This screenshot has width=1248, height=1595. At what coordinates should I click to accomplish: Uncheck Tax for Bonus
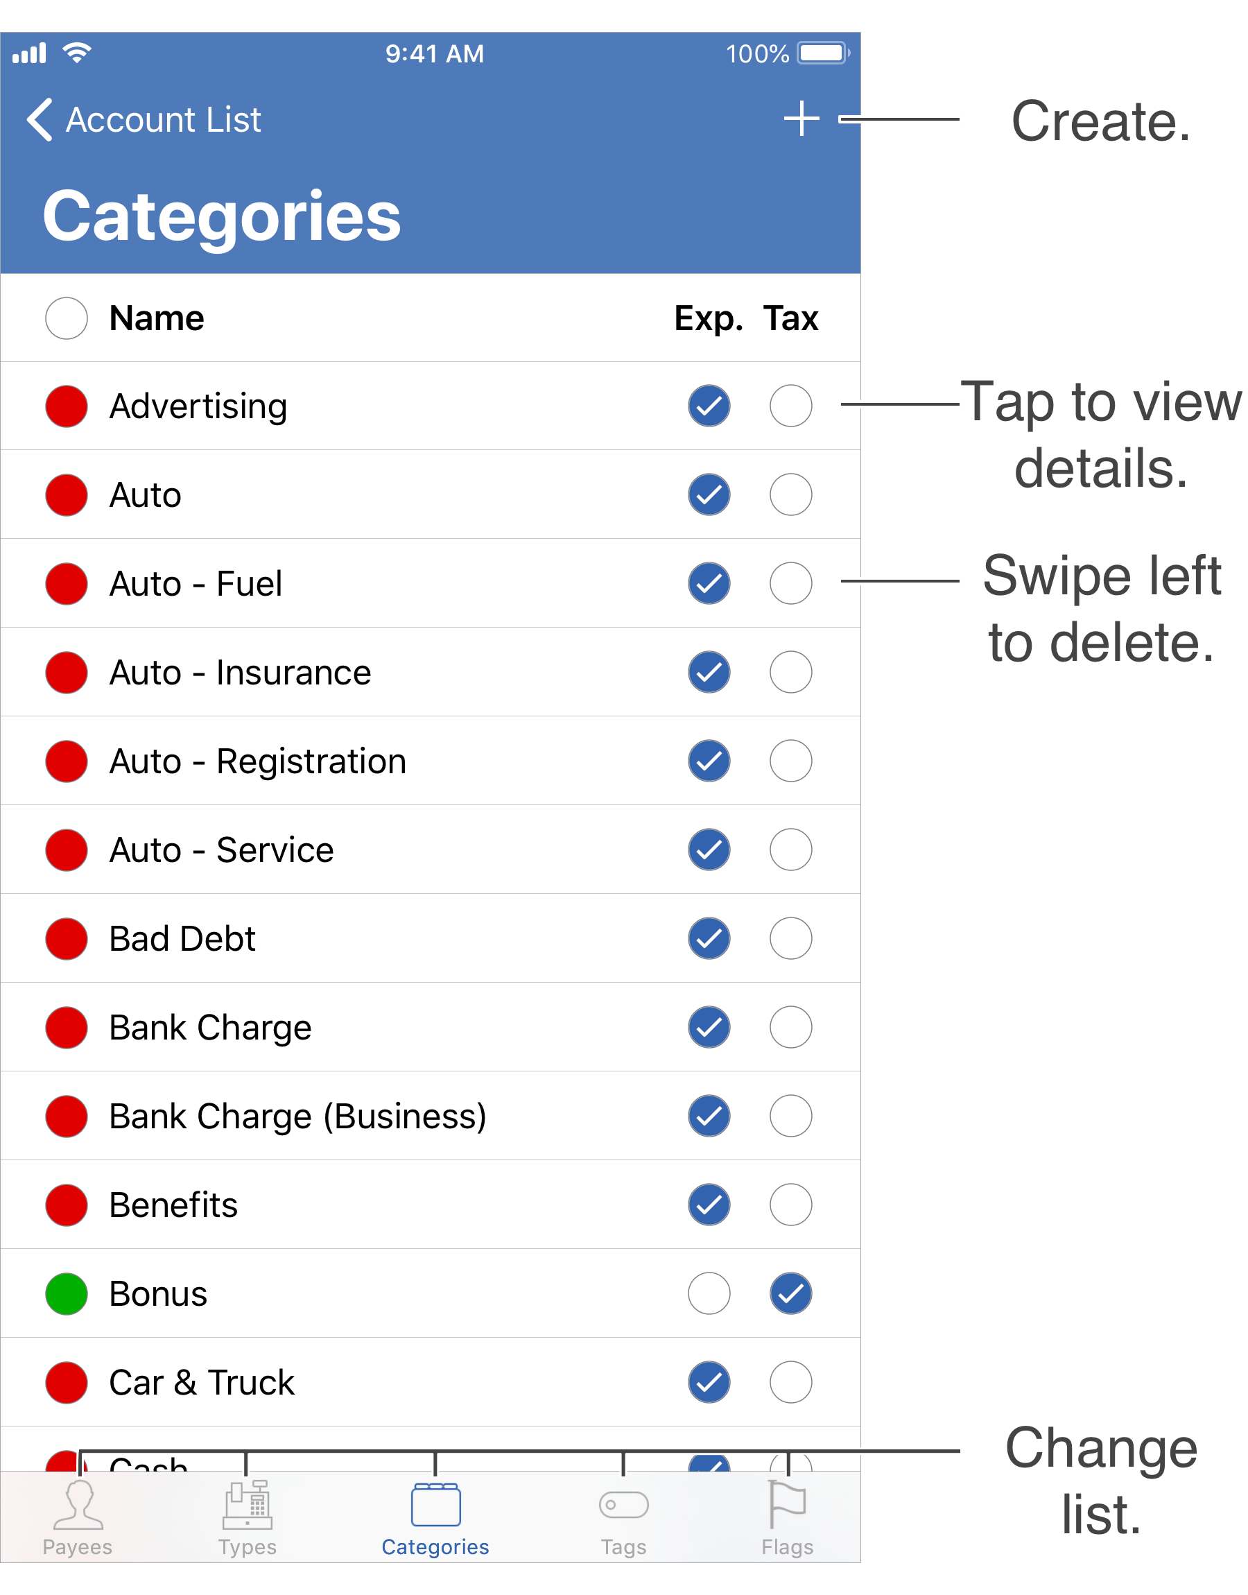[790, 1293]
